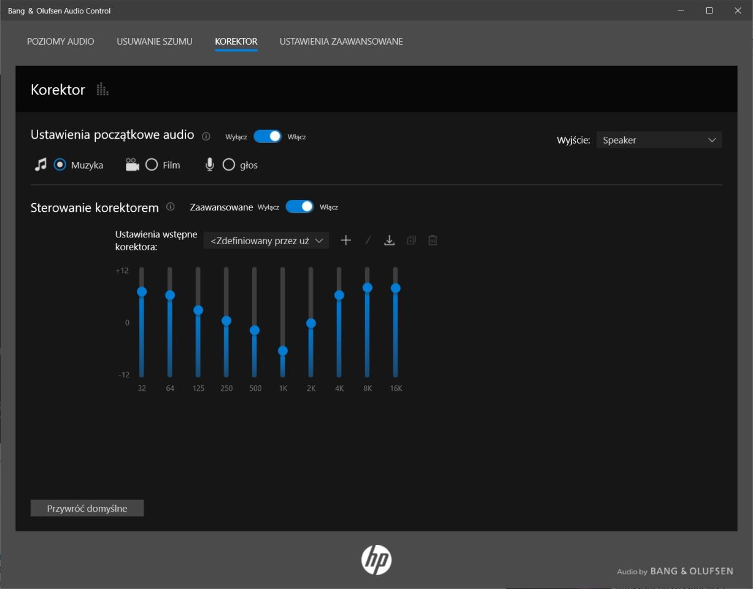
Task: Click the 2K slider handle
Action: click(311, 323)
